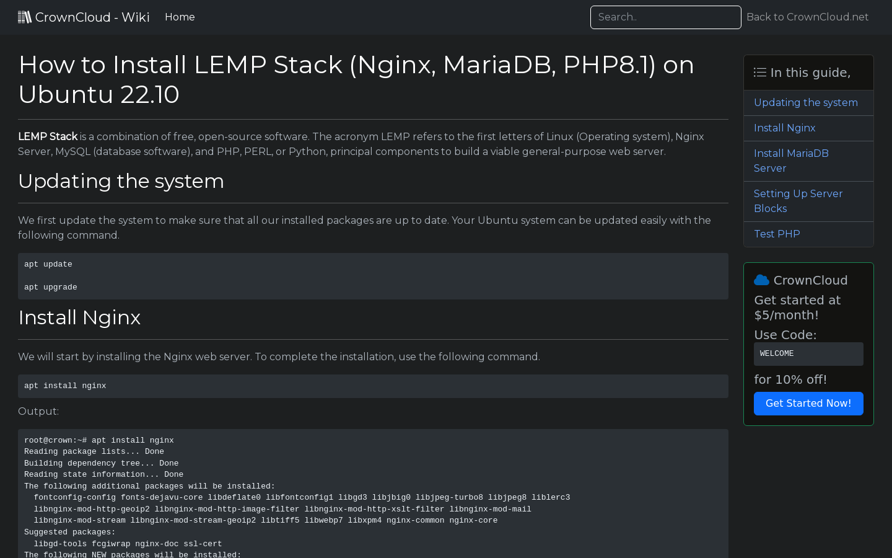Screen dimensions: 892x558
Task: Click 'for 10% off!' promo text
Action: click(790, 379)
